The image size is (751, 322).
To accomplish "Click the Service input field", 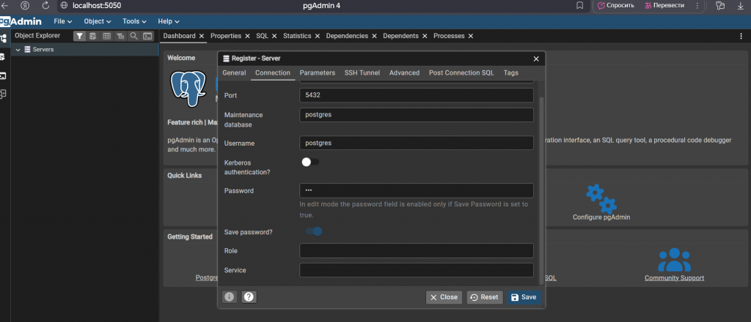I will [417, 270].
